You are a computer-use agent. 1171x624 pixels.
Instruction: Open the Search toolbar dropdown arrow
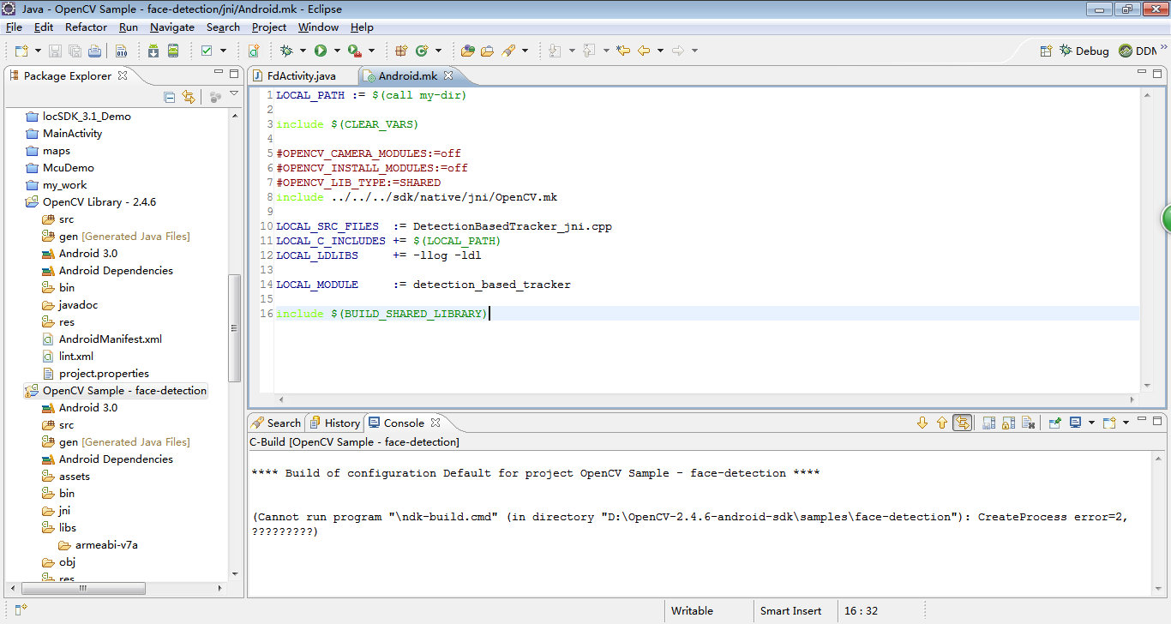click(525, 51)
